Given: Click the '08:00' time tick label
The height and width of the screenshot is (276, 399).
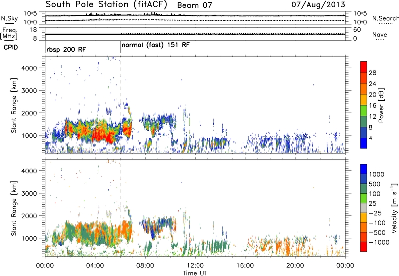Looking at the screenshot, I should coord(145,266).
